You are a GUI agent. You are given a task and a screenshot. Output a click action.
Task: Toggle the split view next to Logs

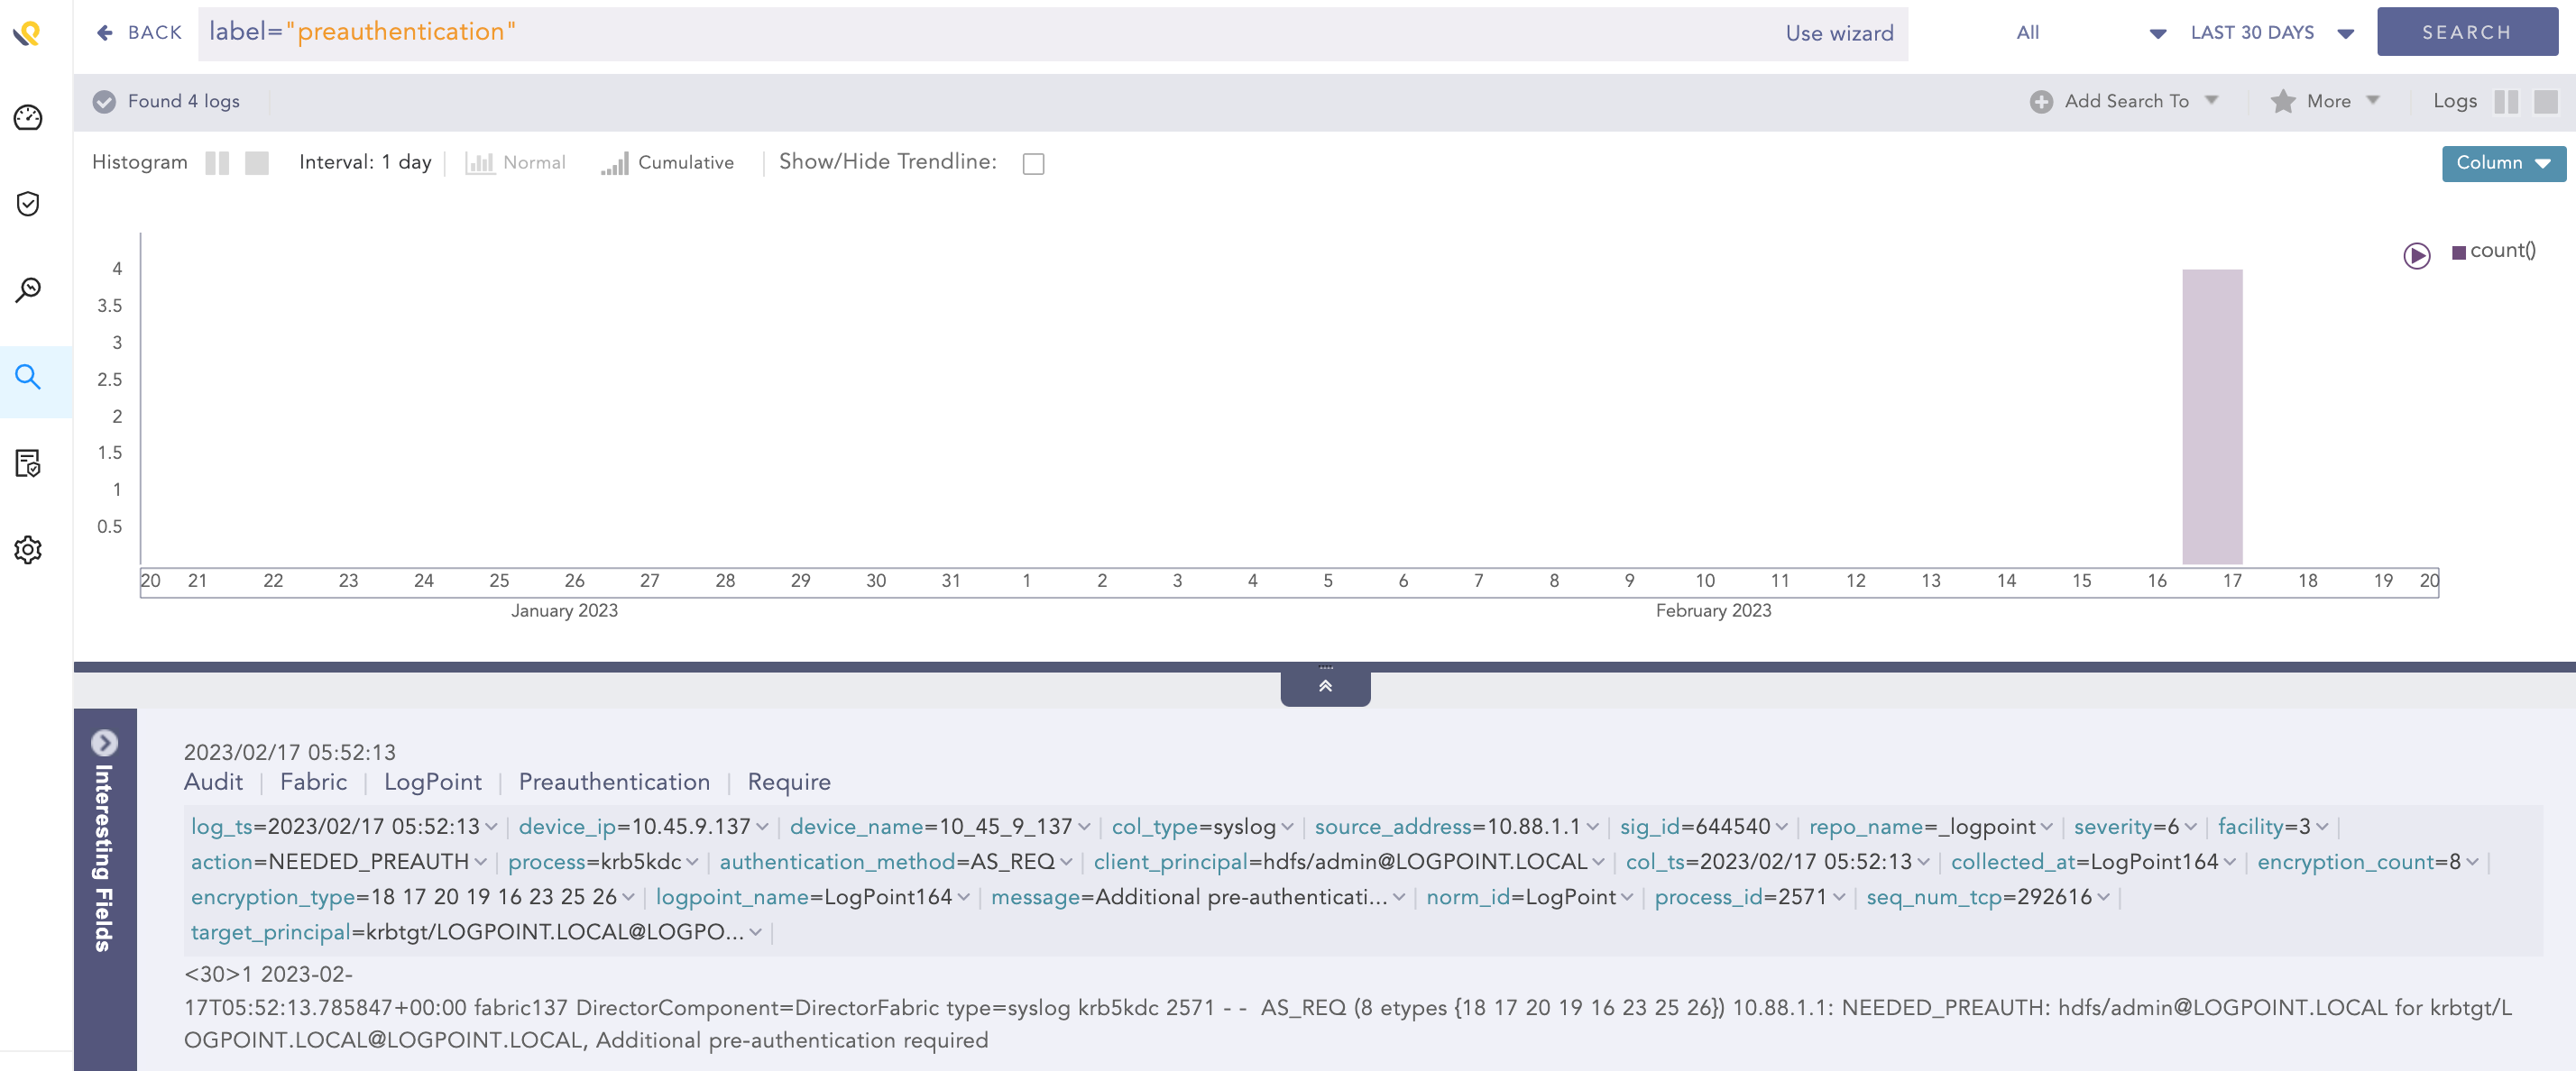[2506, 101]
